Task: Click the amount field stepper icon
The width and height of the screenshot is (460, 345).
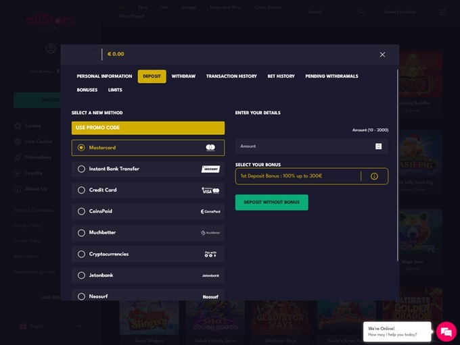Action: [x=378, y=147]
